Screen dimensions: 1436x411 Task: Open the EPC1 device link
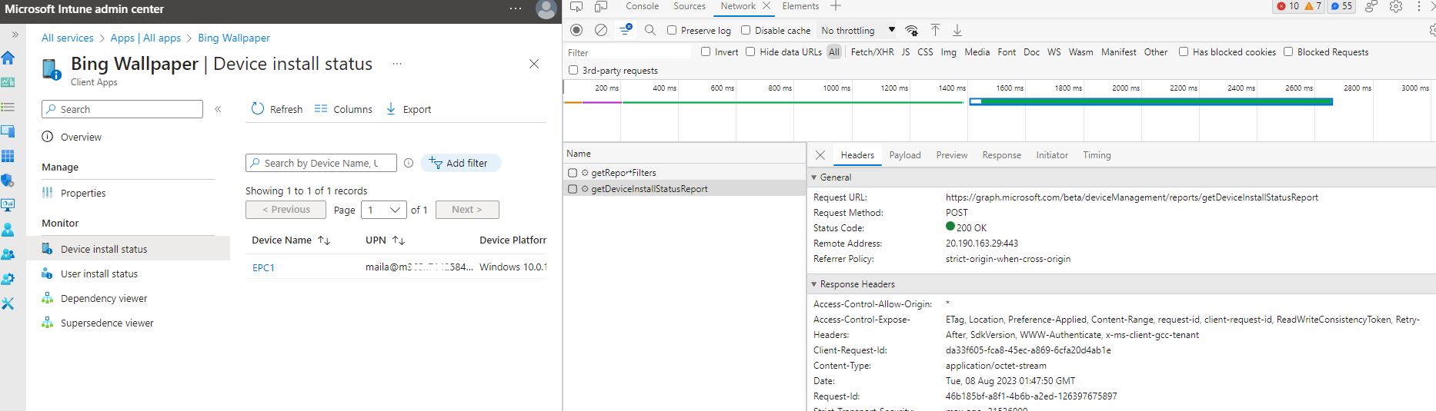click(x=263, y=267)
